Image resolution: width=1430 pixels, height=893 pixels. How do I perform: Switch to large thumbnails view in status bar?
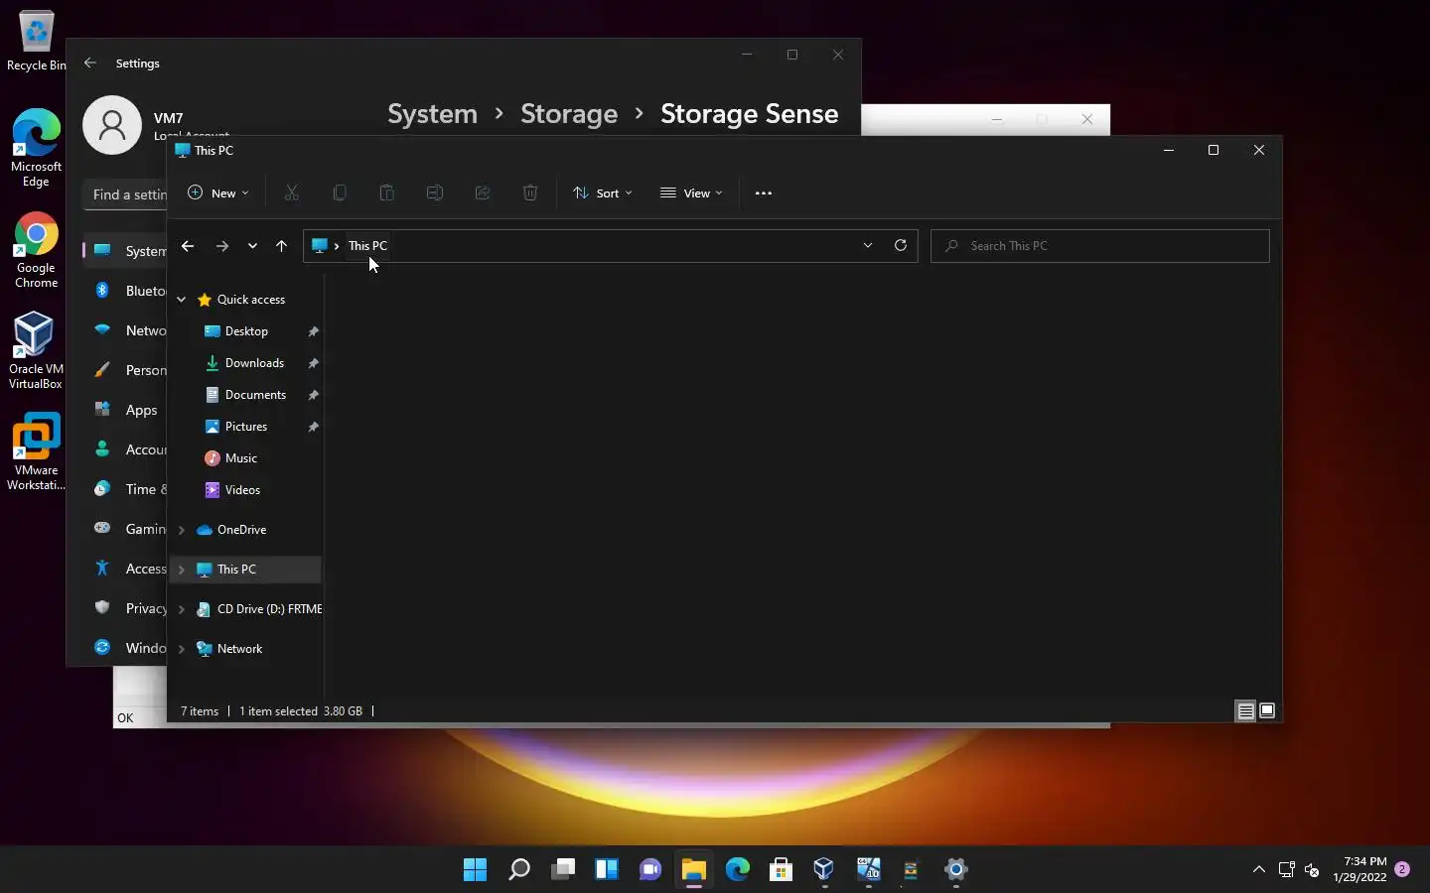pos(1267,710)
